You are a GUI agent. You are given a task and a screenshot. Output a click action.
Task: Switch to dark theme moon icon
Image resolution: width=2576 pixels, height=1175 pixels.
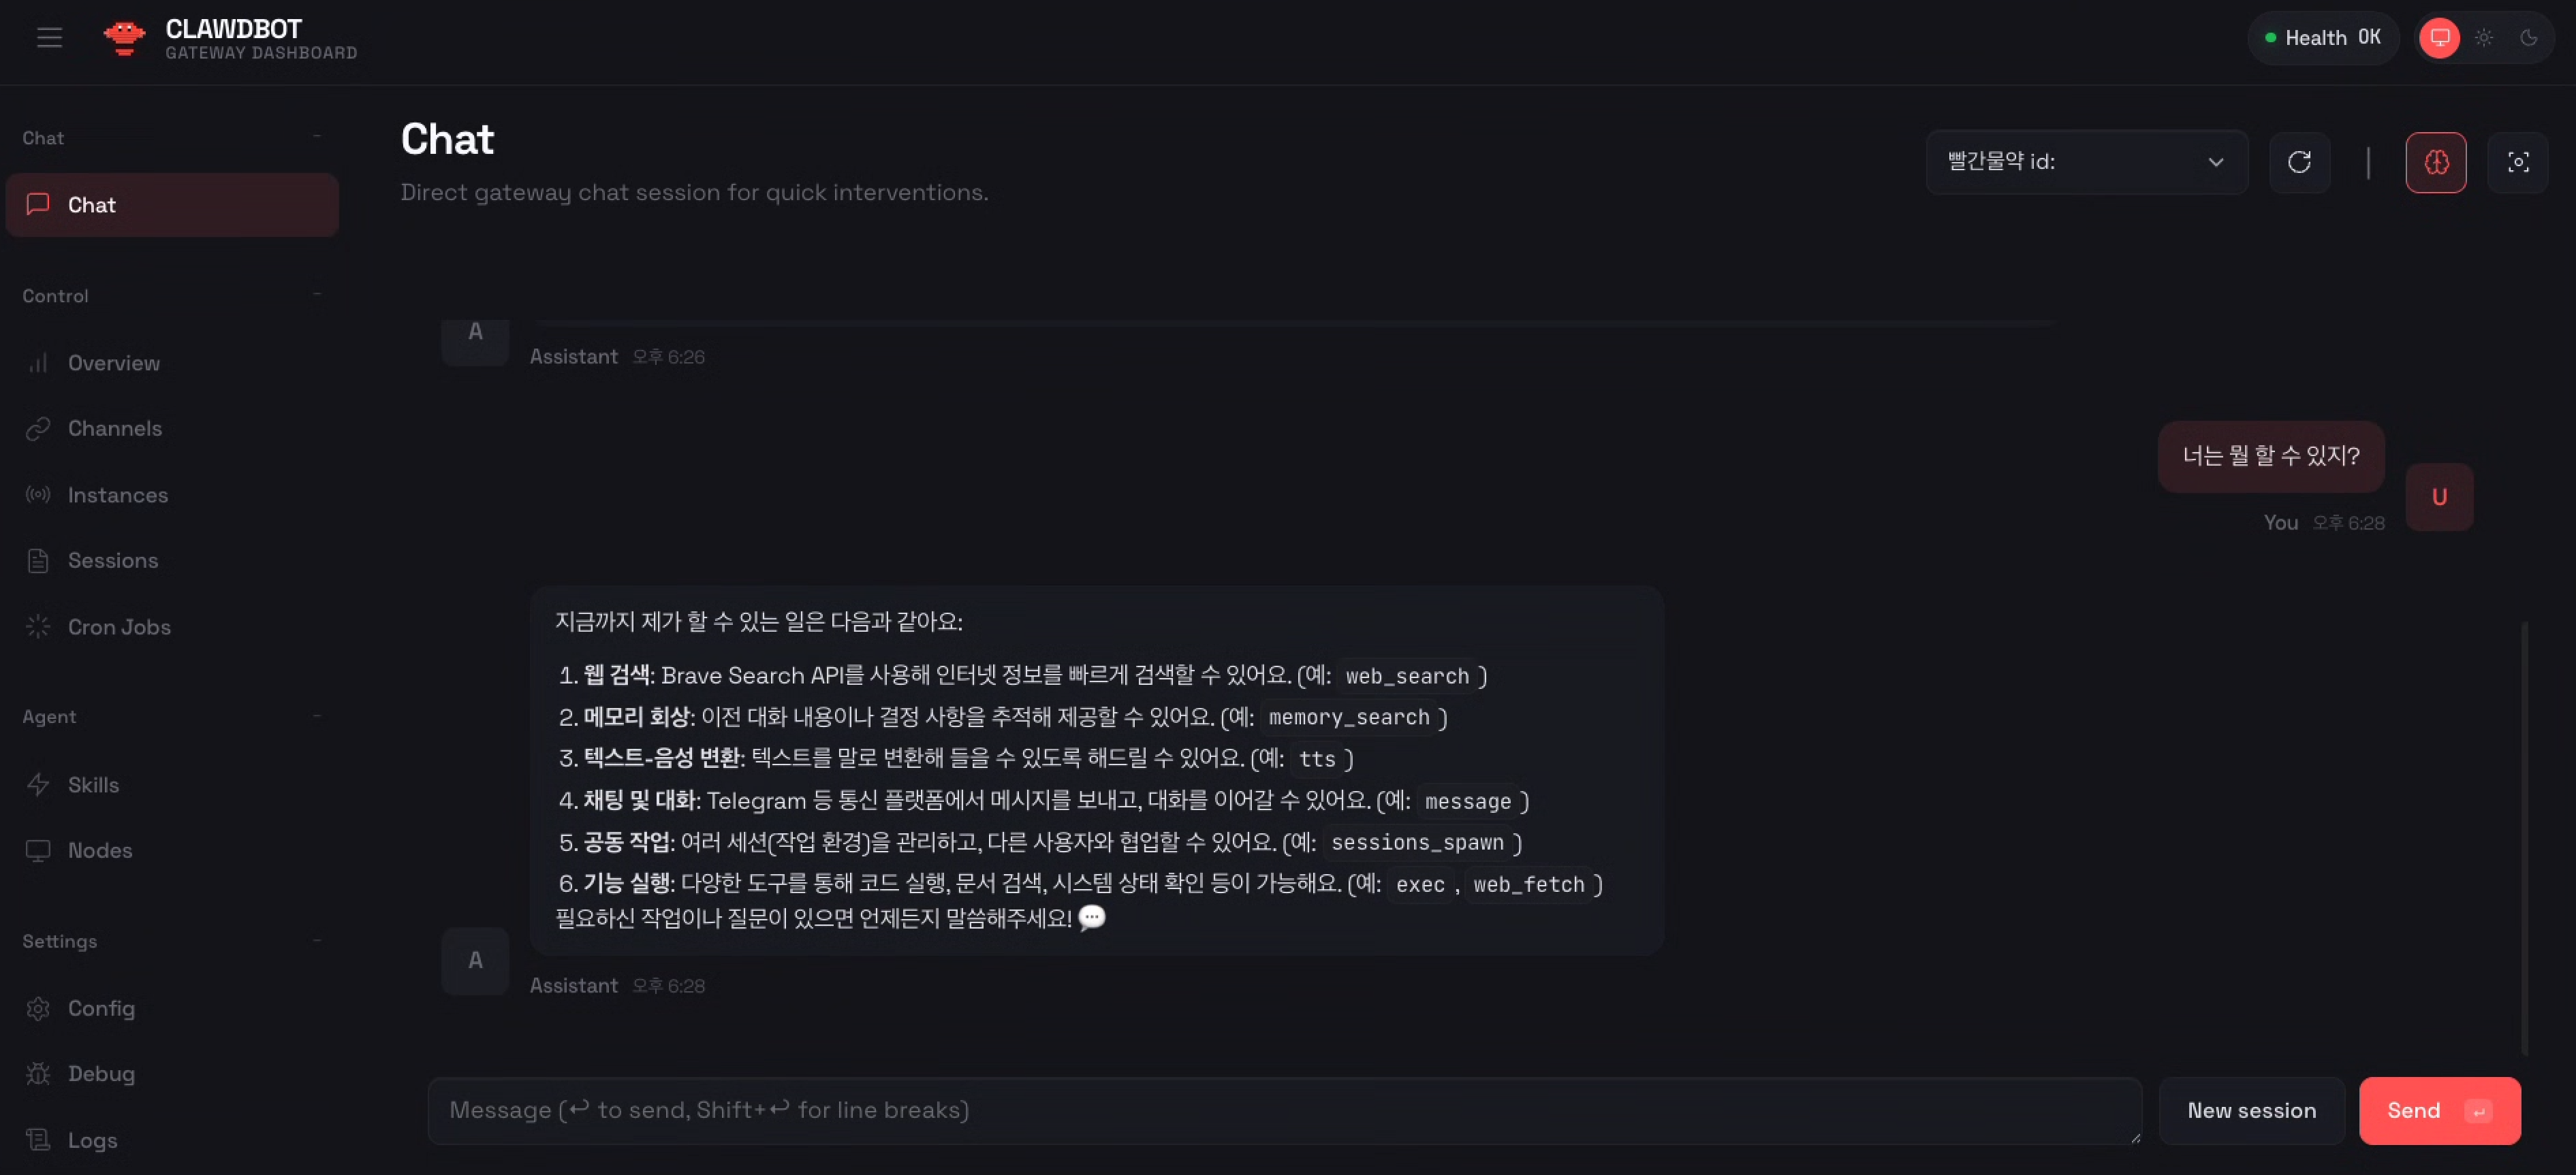click(x=2528, y=38)
